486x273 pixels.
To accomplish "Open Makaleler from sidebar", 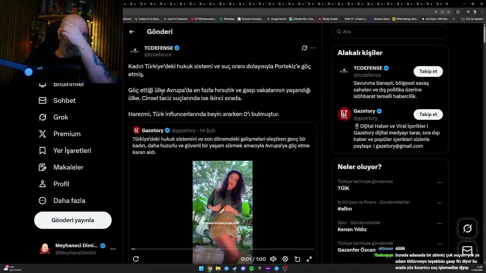I will click(61, 167).
